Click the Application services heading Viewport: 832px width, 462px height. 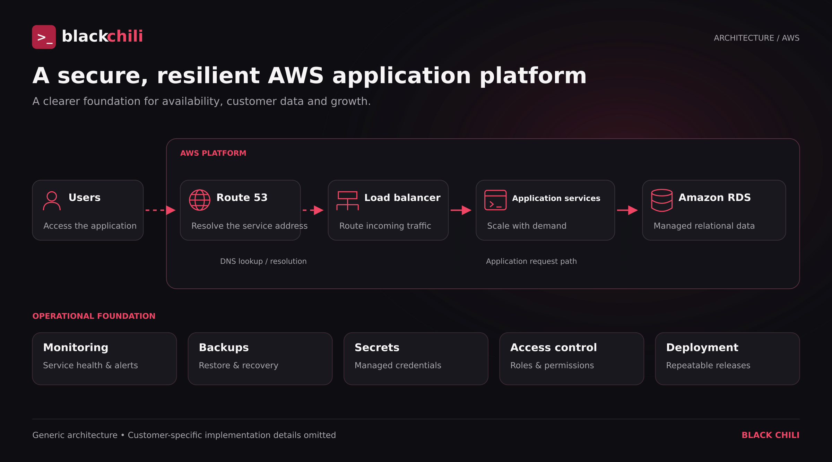[556, 198]
